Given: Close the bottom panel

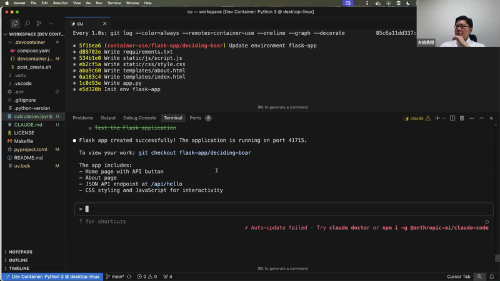Looking at the screenshot, I should [x=491, y=118].
